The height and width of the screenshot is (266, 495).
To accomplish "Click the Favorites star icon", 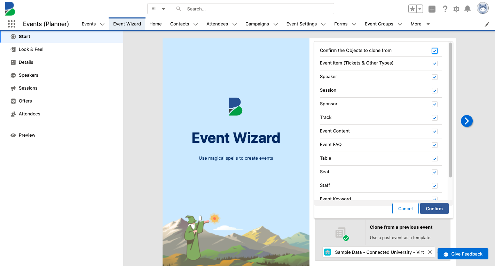I will (x=412, y=9).
